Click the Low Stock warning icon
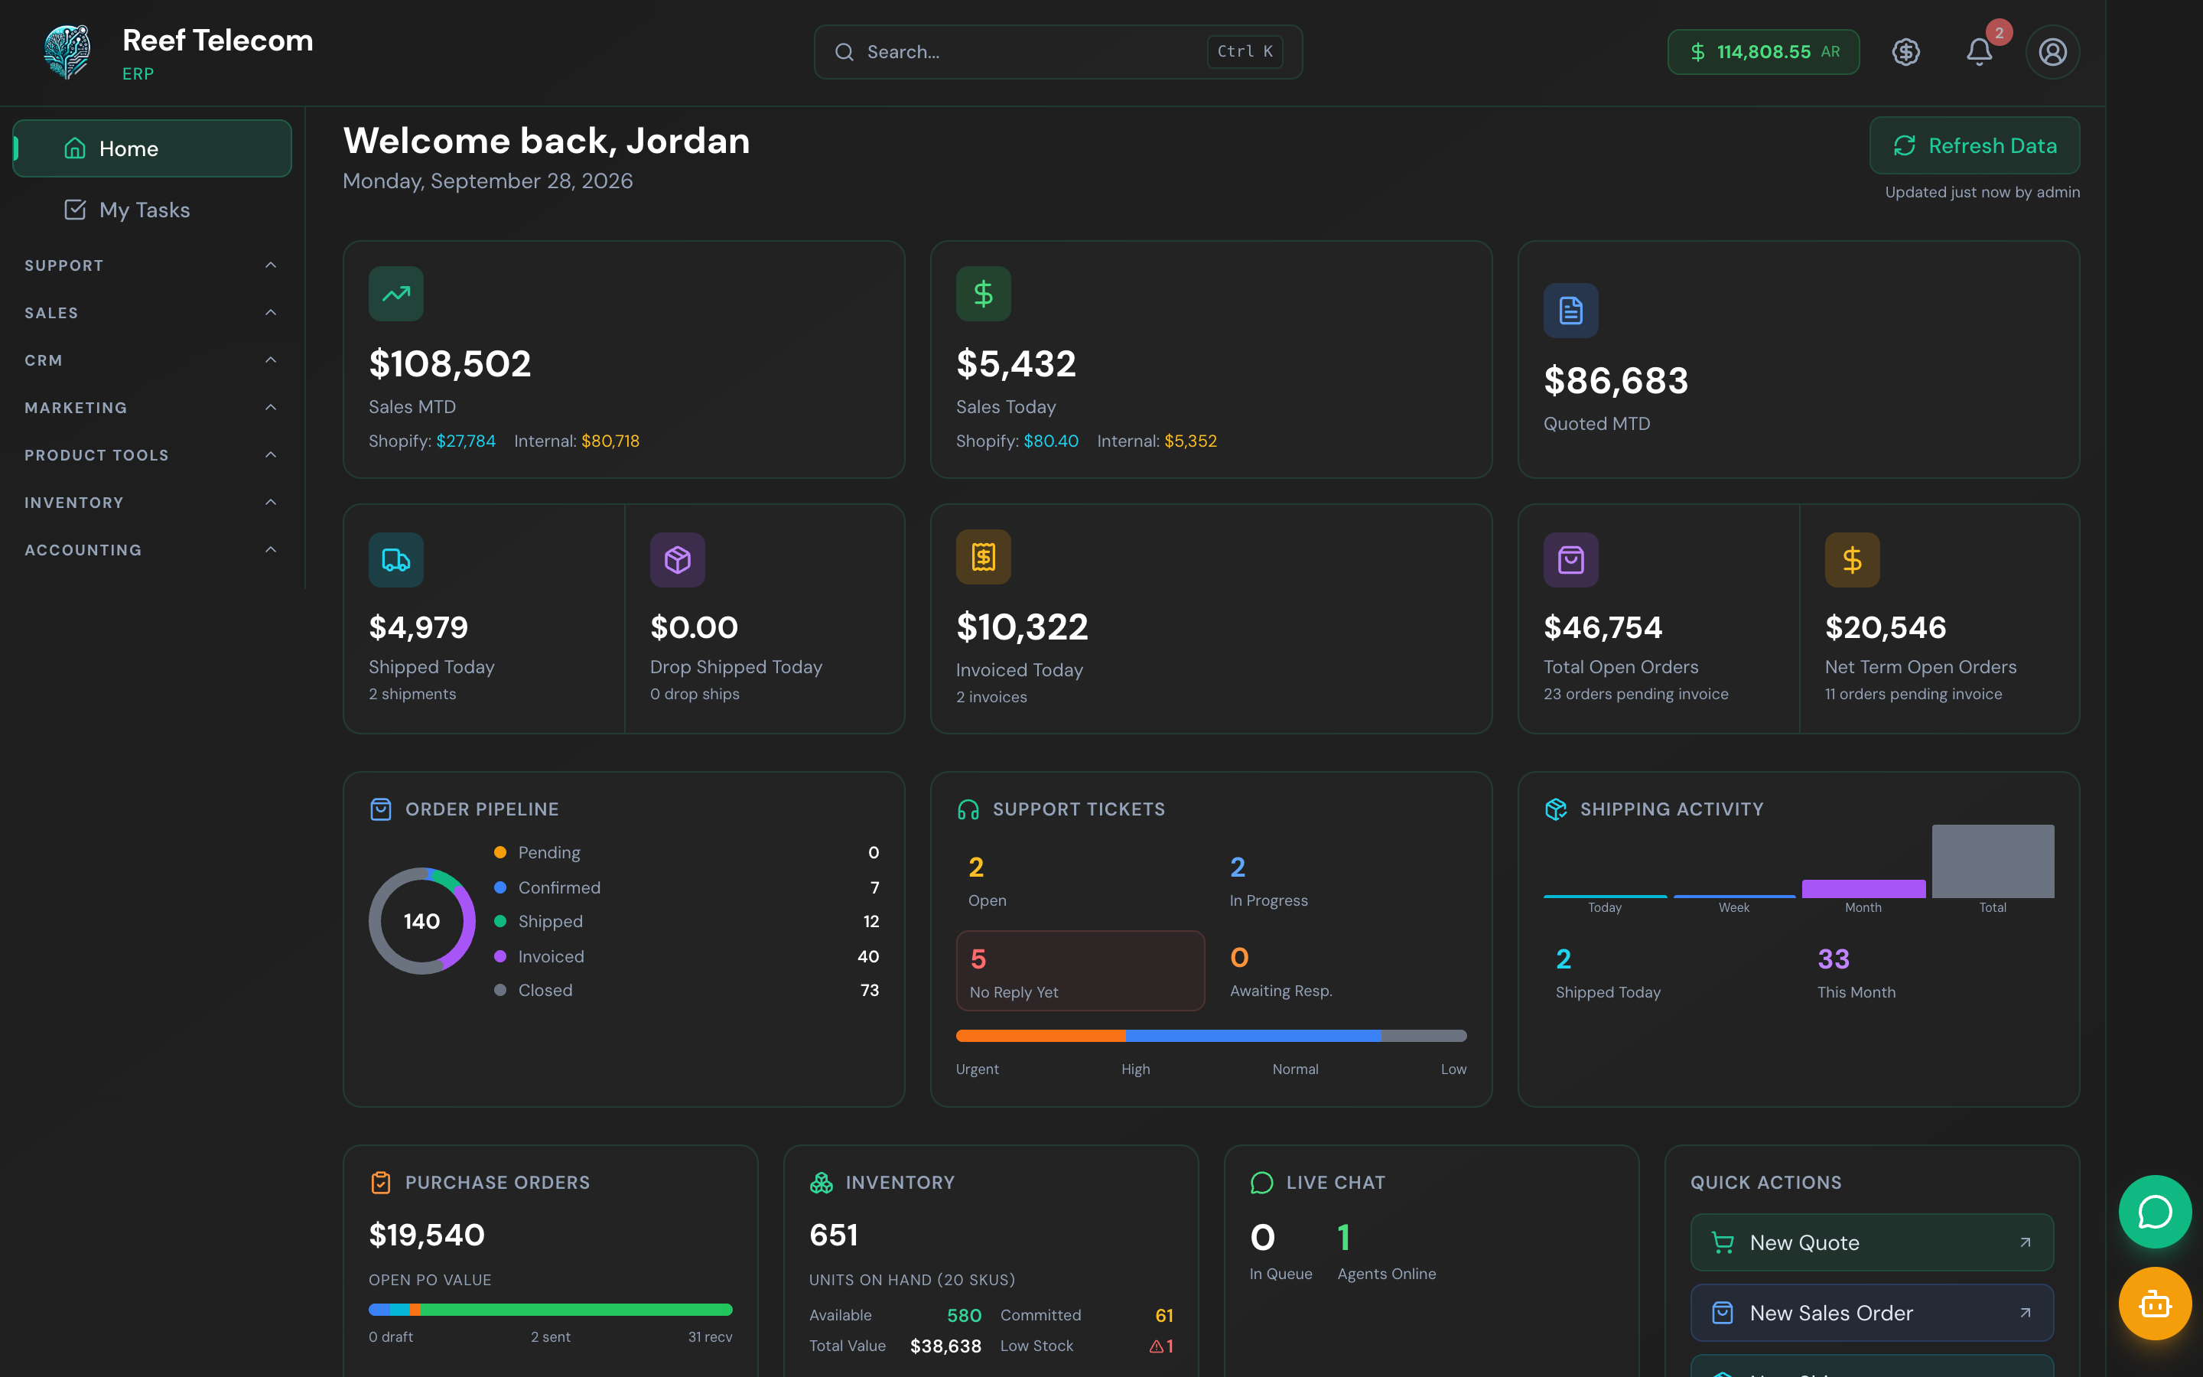Screen dimensions: 2203x1377 click(1155, 1346)
